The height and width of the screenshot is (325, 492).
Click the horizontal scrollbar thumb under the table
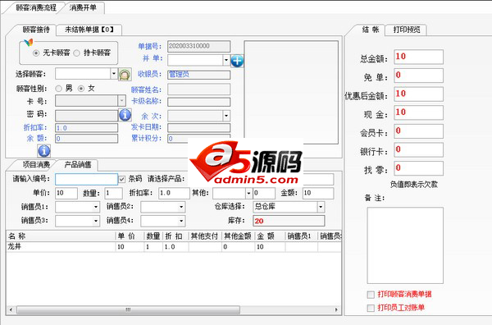129,310
